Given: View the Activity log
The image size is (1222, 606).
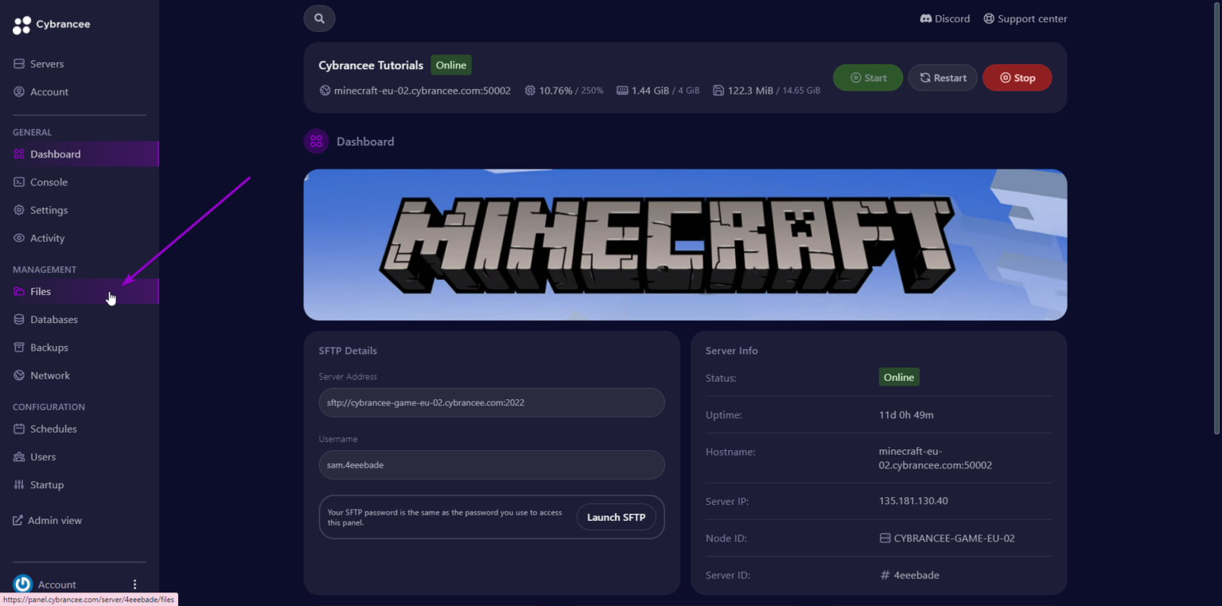Looking at the screenshot, I should pyautogui.click(x=48, y=237).
